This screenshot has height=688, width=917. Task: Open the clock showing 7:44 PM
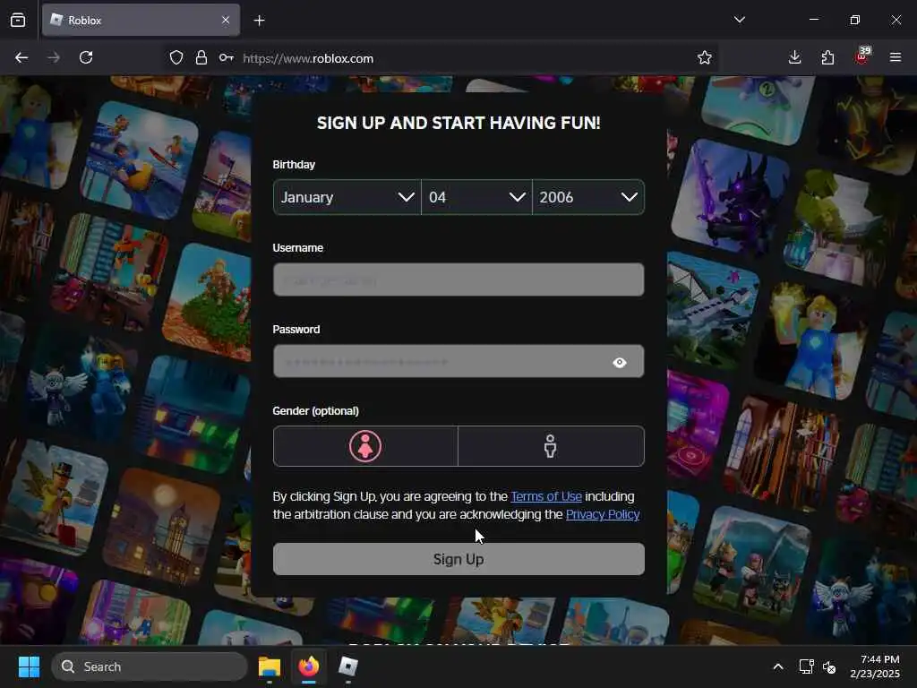click(875, 666)
